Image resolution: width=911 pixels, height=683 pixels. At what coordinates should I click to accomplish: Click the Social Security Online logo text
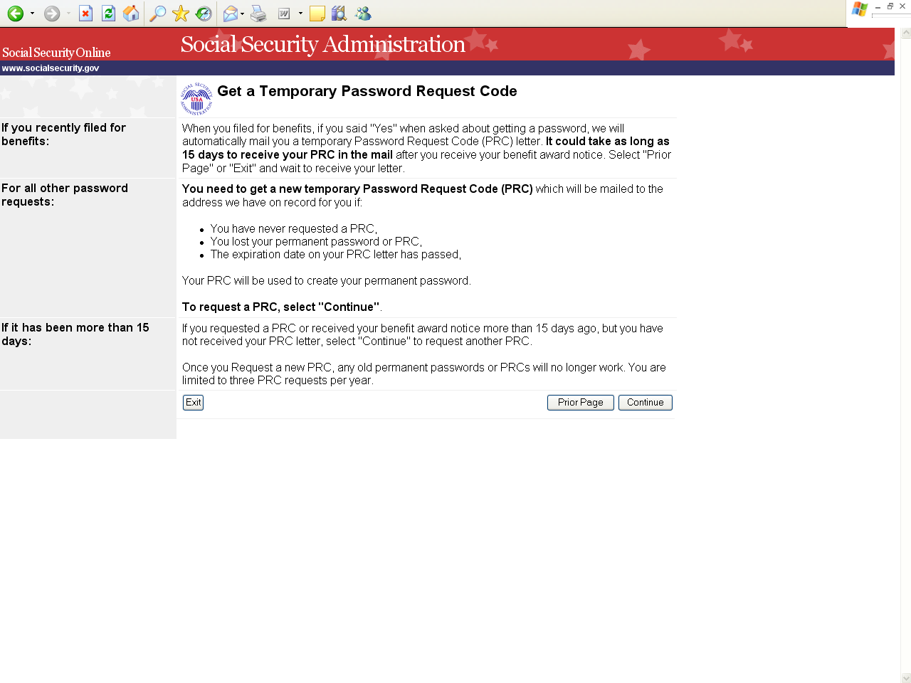point(56,53)
